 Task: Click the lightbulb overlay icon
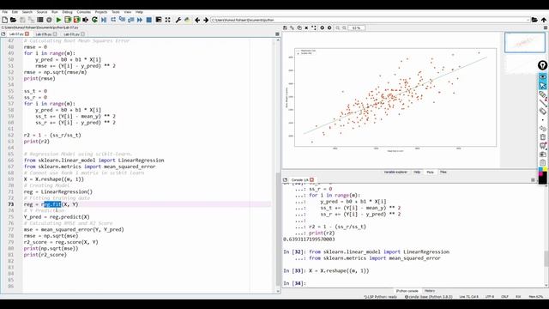[x=542, y=65]
